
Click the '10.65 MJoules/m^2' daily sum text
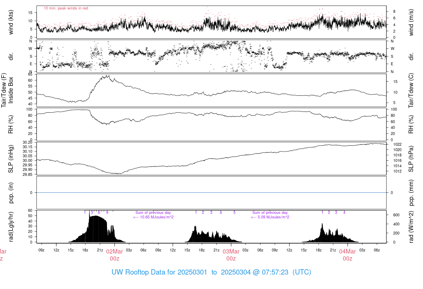(157, 217)
